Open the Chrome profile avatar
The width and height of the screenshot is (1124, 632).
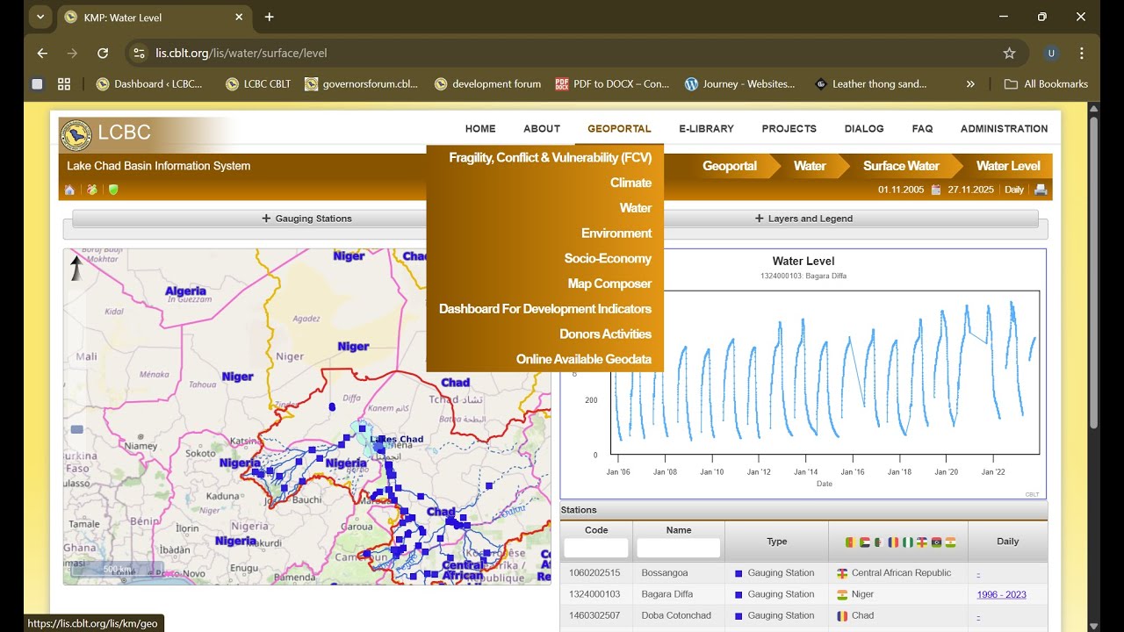(1051, 53)
